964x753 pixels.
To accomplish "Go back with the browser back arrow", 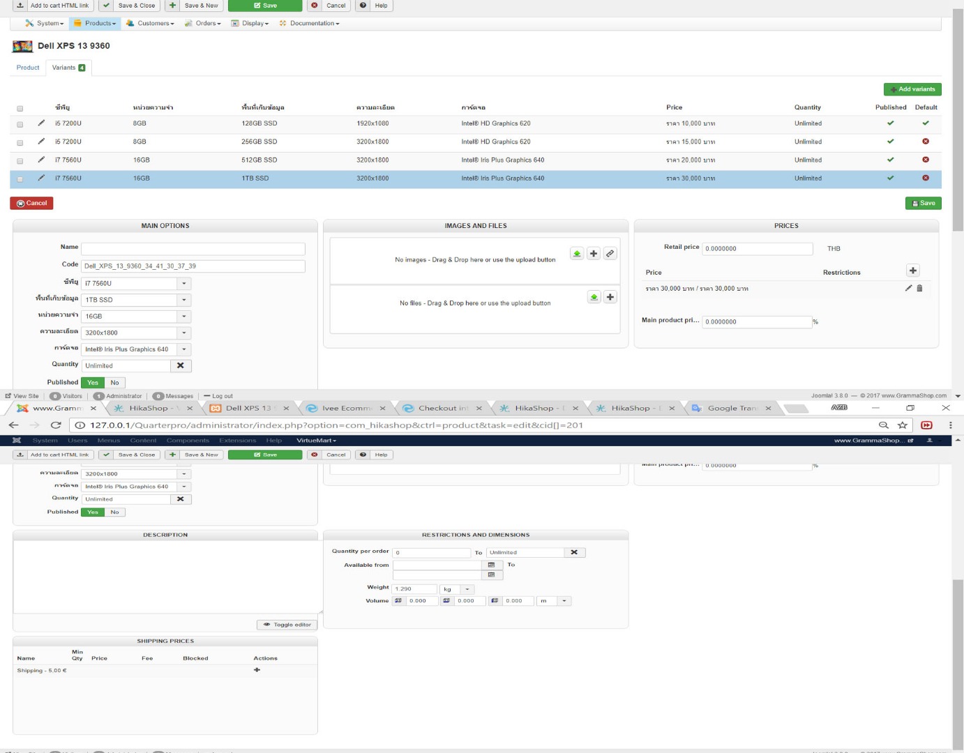I will click(13, 425).
